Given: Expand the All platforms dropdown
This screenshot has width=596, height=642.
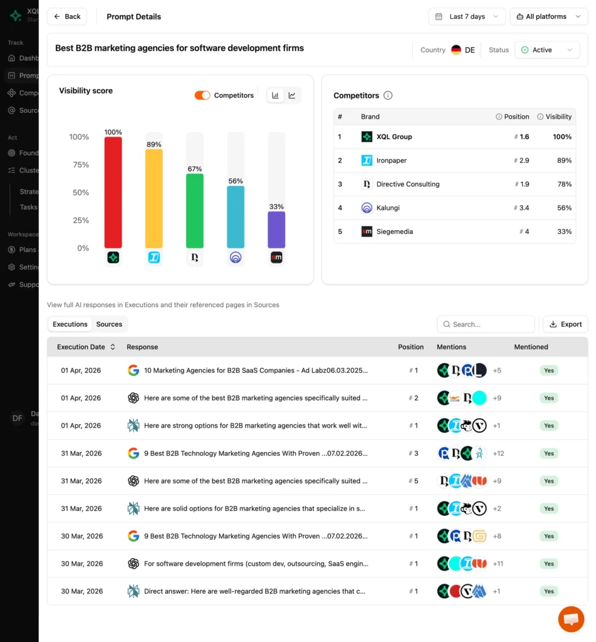Looking at the screenshot, I should pyautogui.click(x=548, y=16).
